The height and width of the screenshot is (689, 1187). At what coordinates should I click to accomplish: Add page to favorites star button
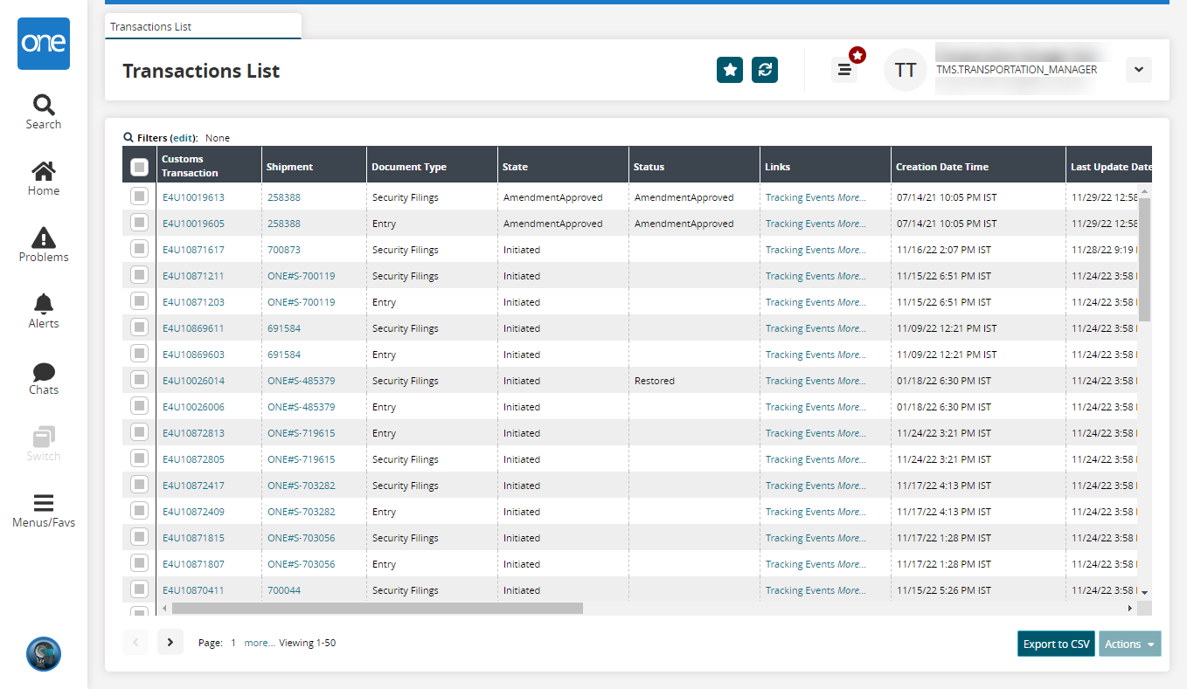tap(730, 70)
